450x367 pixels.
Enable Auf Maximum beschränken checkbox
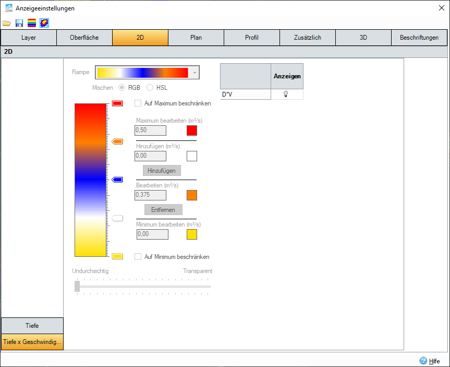coord(138,103)
